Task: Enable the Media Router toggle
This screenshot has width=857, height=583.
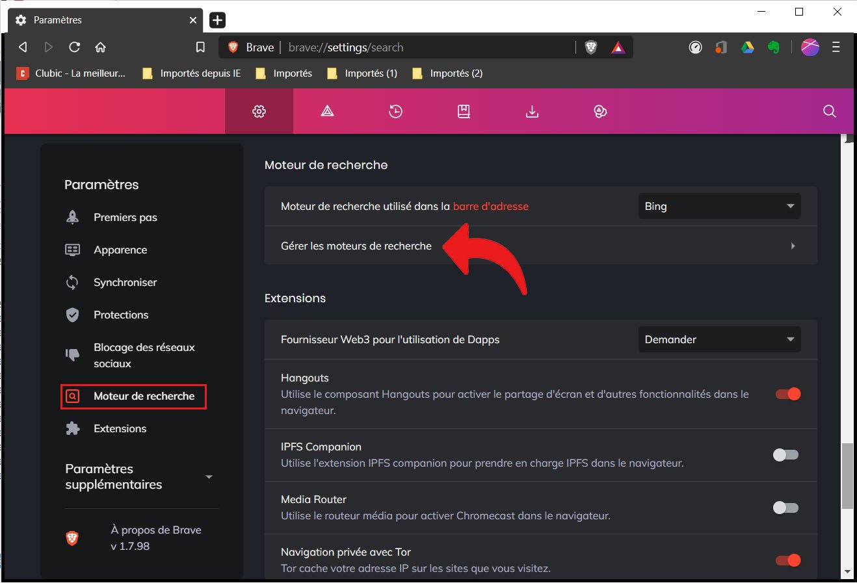Action: tap(786, 508)
